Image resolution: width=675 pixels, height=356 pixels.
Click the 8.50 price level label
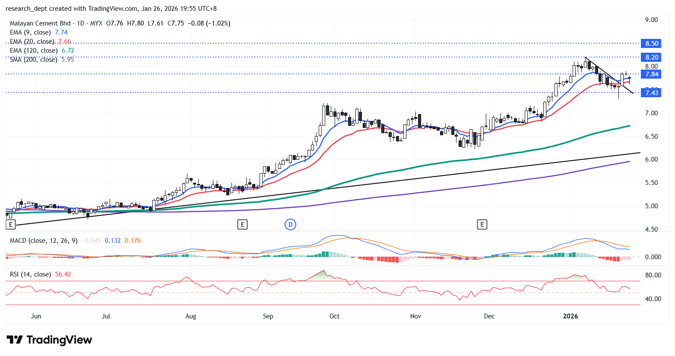(651, 44)
